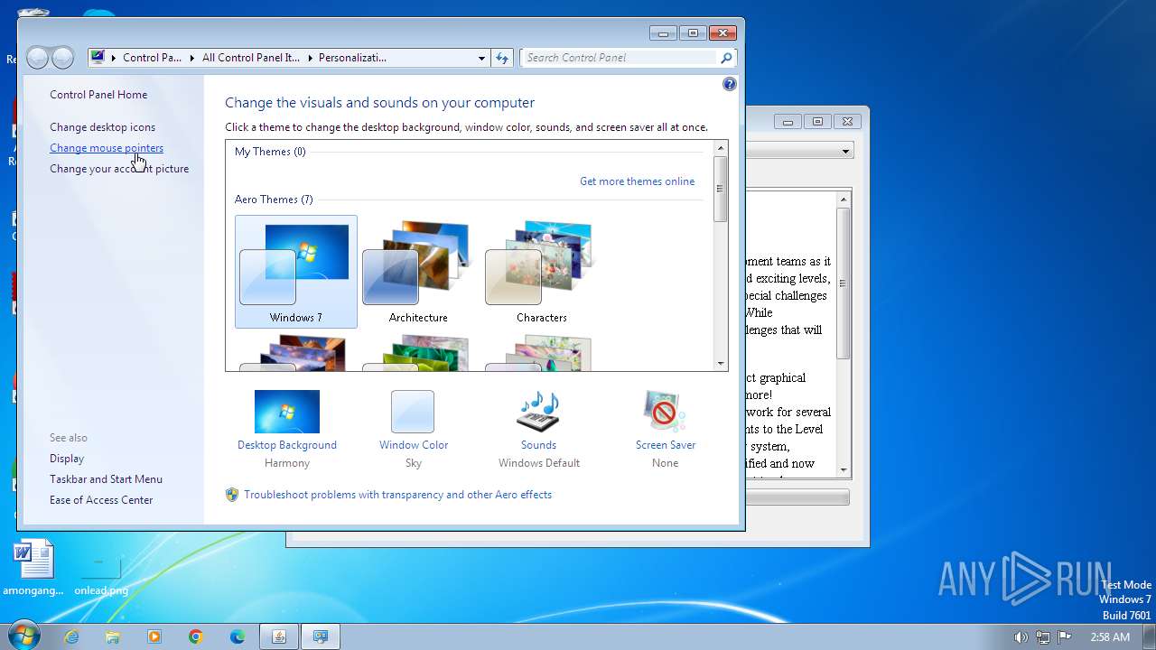Click the Action Center flag tray icon
This screenshot has height=650, width=1156.
tap(1064, 637)
